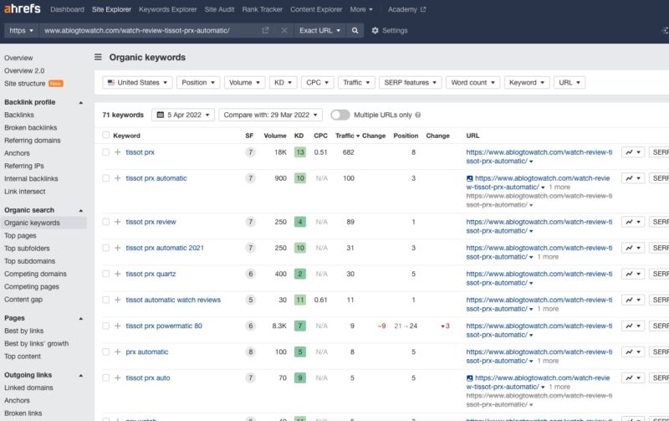Check the box for tissot prx row
Screen dimensions: 669x421
point(106,152)
